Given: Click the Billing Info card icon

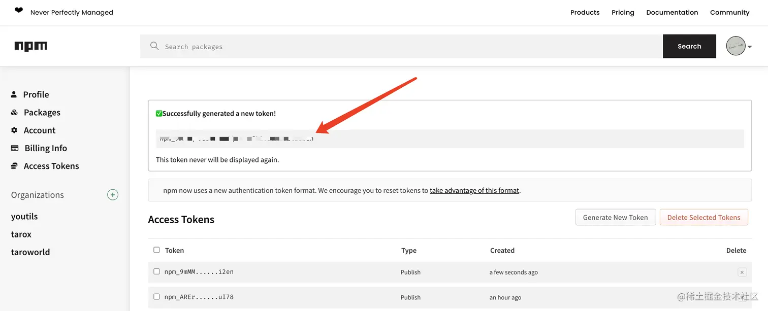Looking at the screenshot, I should 15,148.
